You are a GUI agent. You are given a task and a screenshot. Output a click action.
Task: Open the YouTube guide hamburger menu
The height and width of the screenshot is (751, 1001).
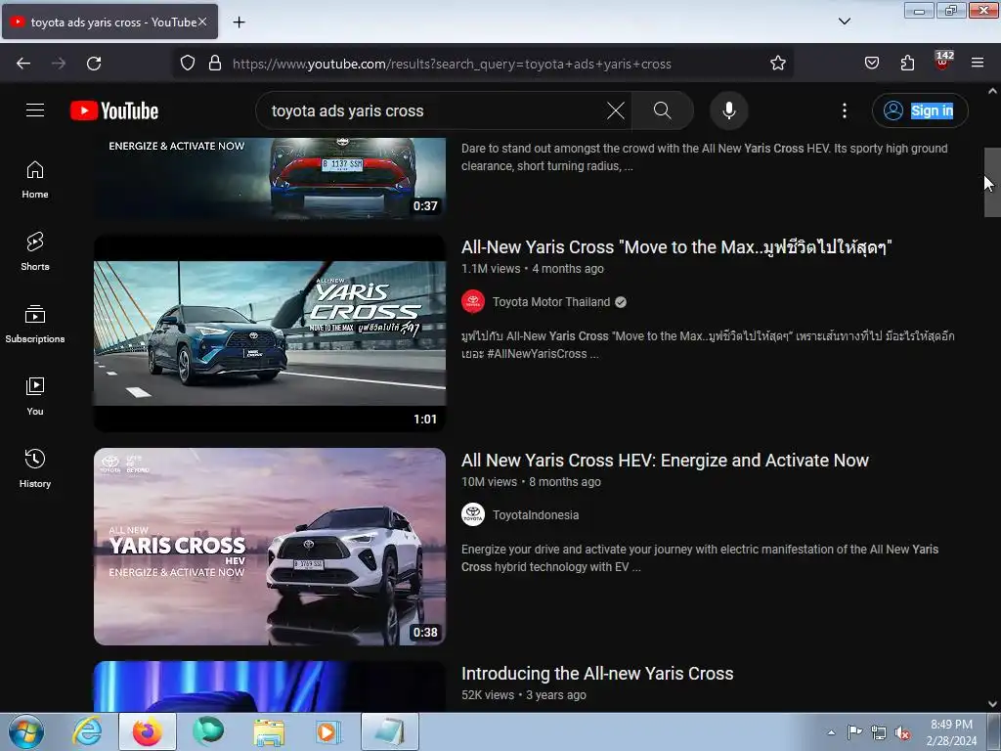coord(35,110)
